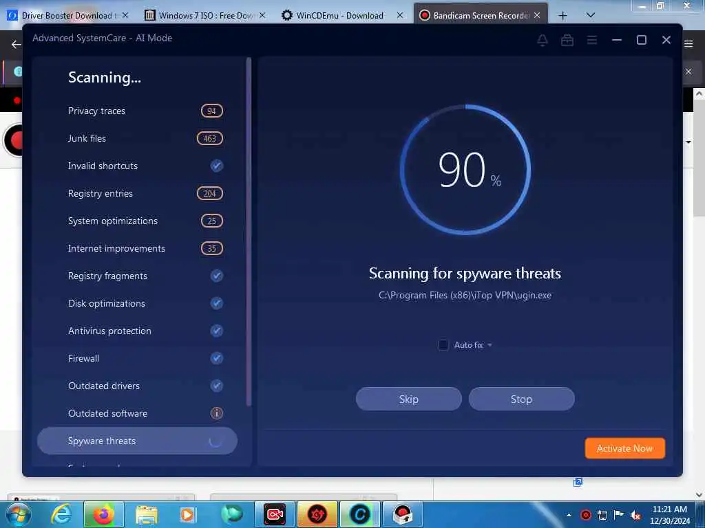This screenshot has height=528, width=705.
Task: Click the Activate Now button
Action: click(624, 448)
